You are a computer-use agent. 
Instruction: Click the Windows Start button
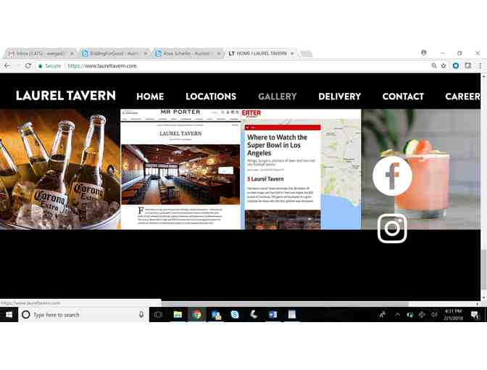[x=9, y=315]
